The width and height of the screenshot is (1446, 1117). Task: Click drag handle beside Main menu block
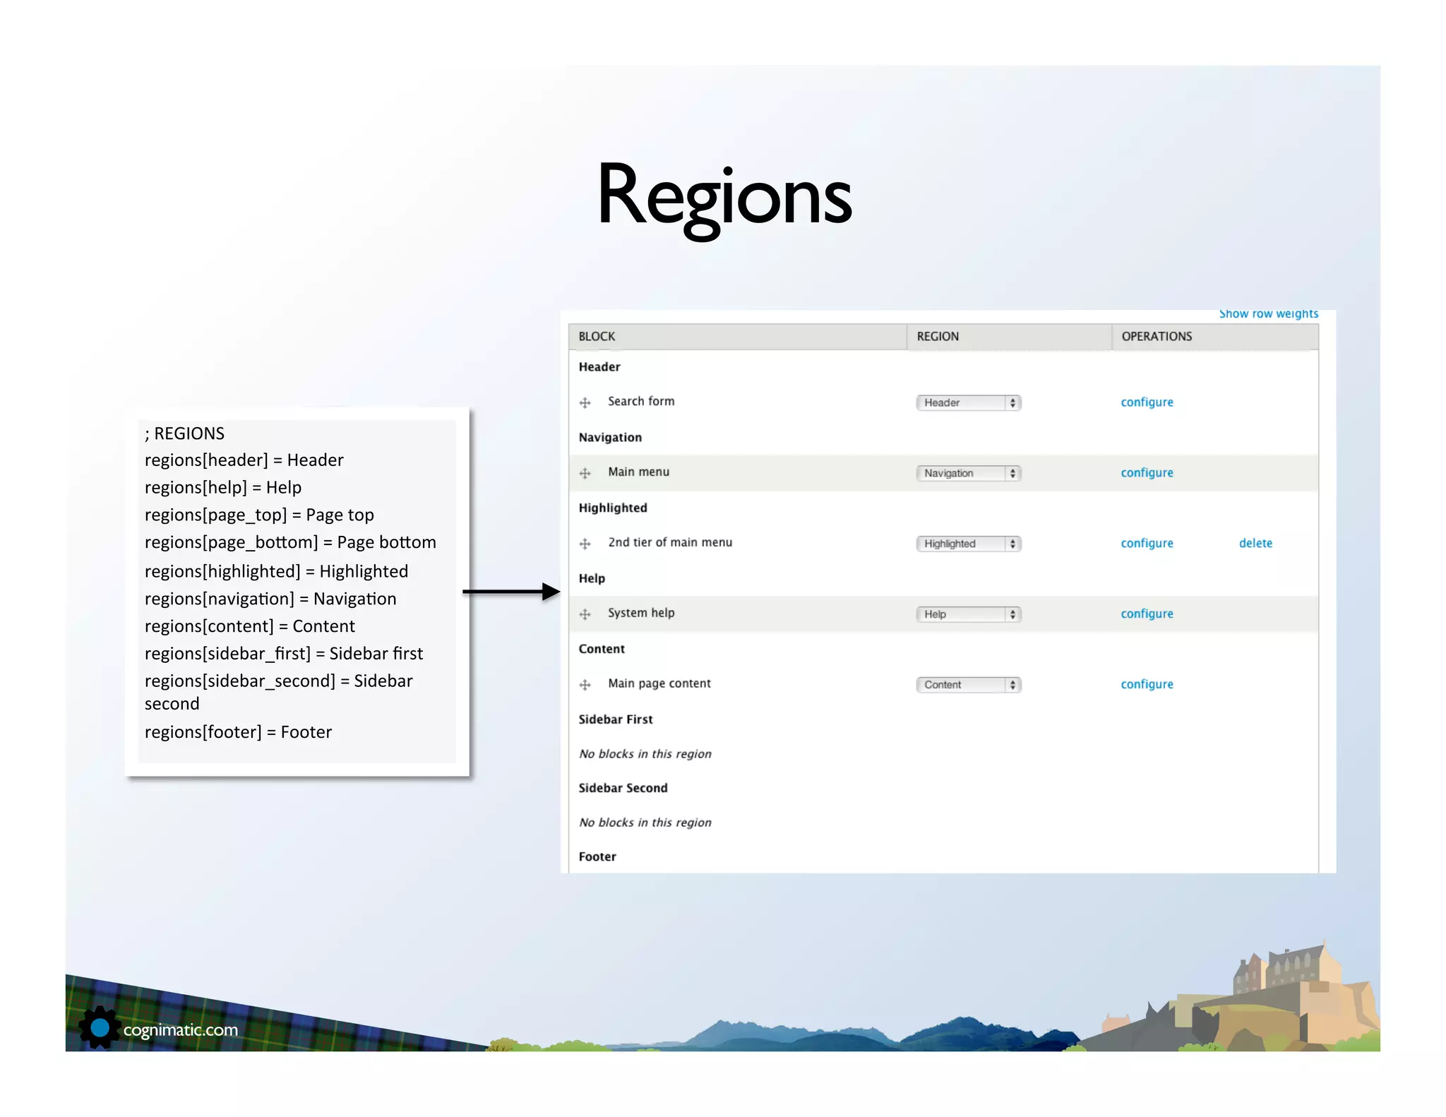[585, 474]
